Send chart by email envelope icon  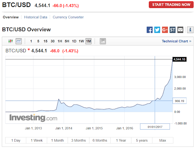click(x=180, y=30)
